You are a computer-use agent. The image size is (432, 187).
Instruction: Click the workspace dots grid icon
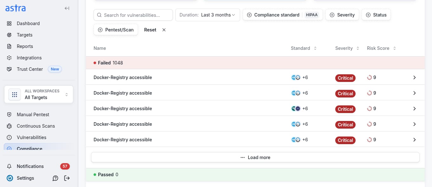tap(15, 95)
